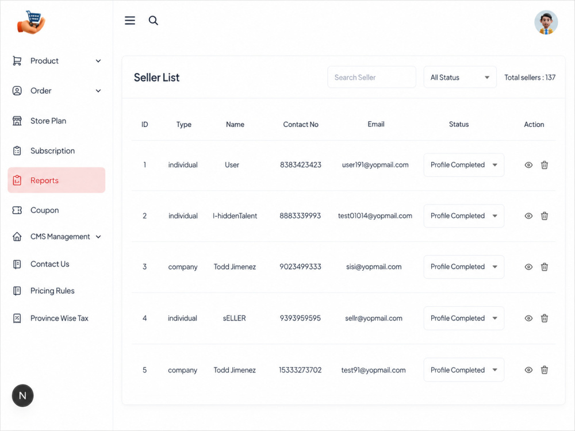The image size is (575, 431).
Task: Delete seller sisi@yopmail.com
Action: [545, 267]
